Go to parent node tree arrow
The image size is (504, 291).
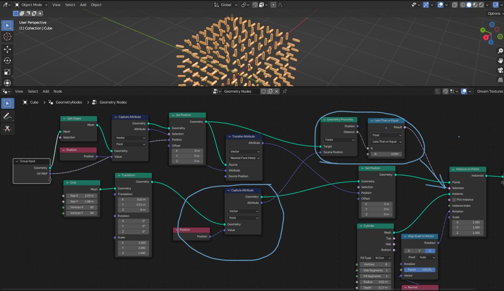437,91
